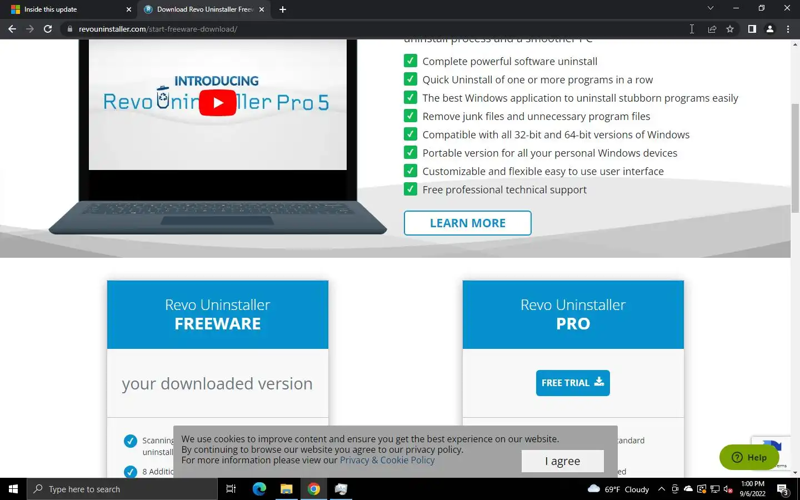Accept cookies with I agree button
The width and height of the screenshot is (800, 500).
pos(562,461)
